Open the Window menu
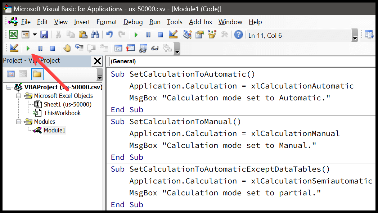378x213 pixels. [x=230, y=22]
